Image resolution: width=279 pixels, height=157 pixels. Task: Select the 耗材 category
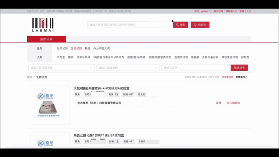tap(88, 49)
